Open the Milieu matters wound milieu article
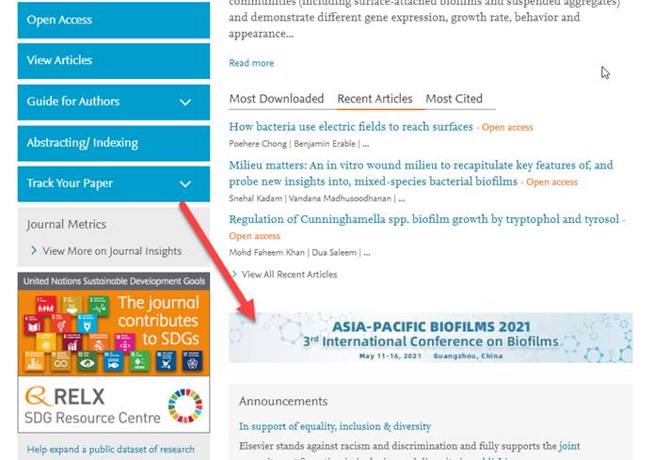This screenshot has height=460, width=670. click(421, 167)
